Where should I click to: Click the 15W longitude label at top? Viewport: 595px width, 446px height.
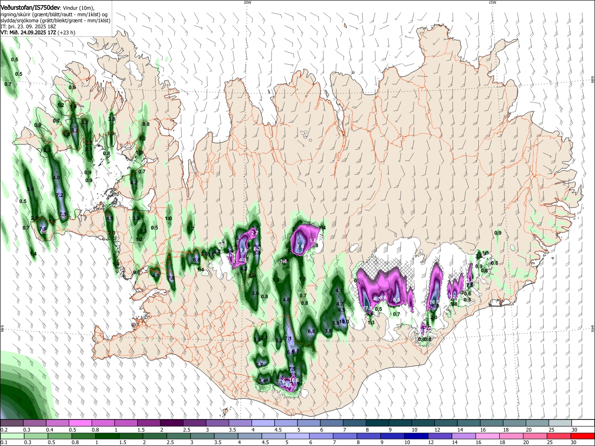tap(492, 2)
